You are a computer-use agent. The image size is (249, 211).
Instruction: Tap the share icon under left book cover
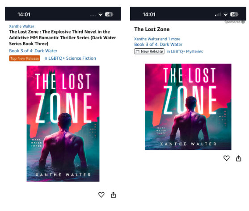click(113, 194)
